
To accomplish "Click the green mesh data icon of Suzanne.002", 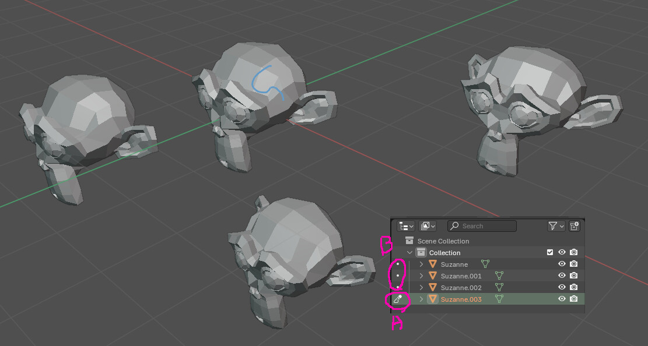I will pos(499,287).
